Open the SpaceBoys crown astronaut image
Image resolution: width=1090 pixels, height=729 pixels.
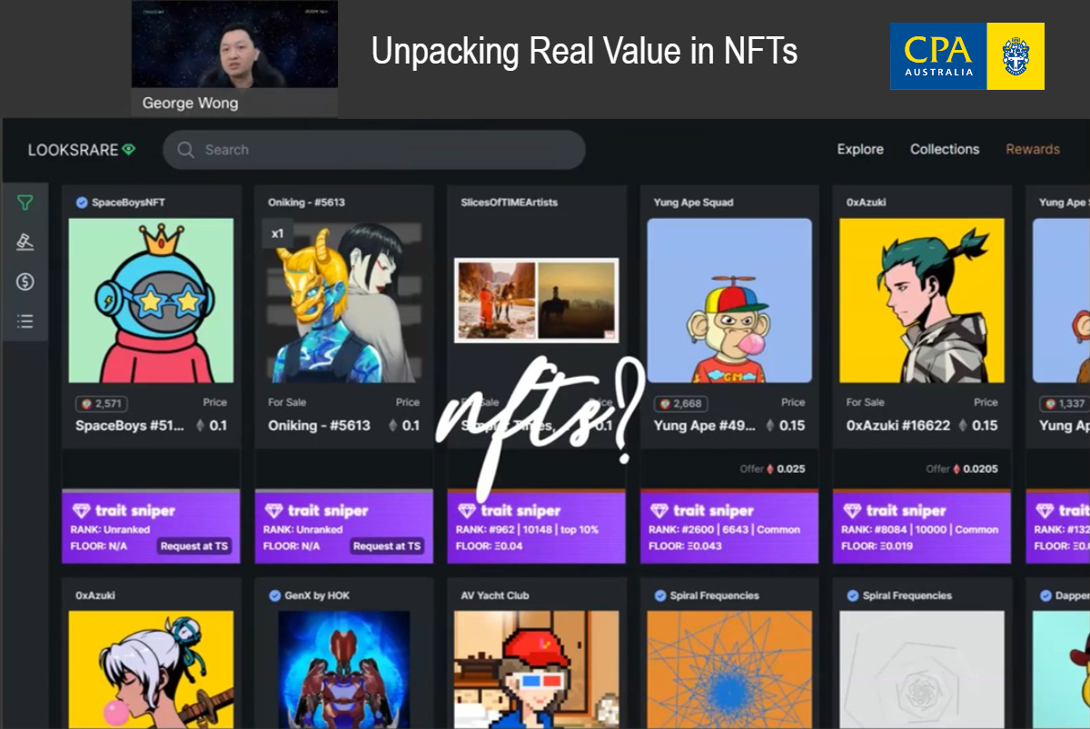(x=151, y=300)
